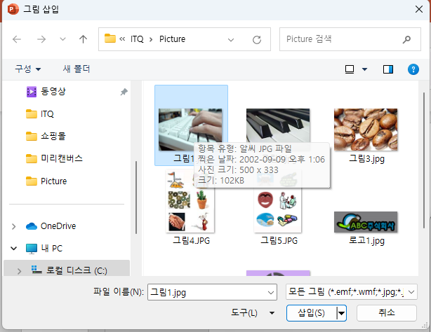The width and height of the screenshot is (431, 332).
Task: Go forward with the right arrow
Action: point(41,39)
